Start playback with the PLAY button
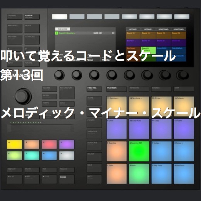Screen dimensions: 201x201 click(x=14, y=179)
